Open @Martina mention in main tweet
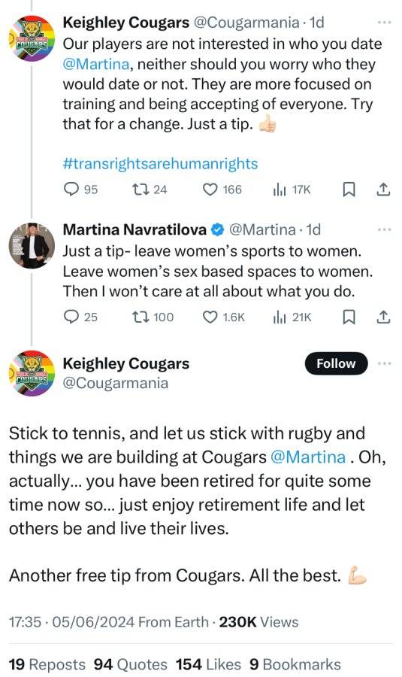 point(308,457)
